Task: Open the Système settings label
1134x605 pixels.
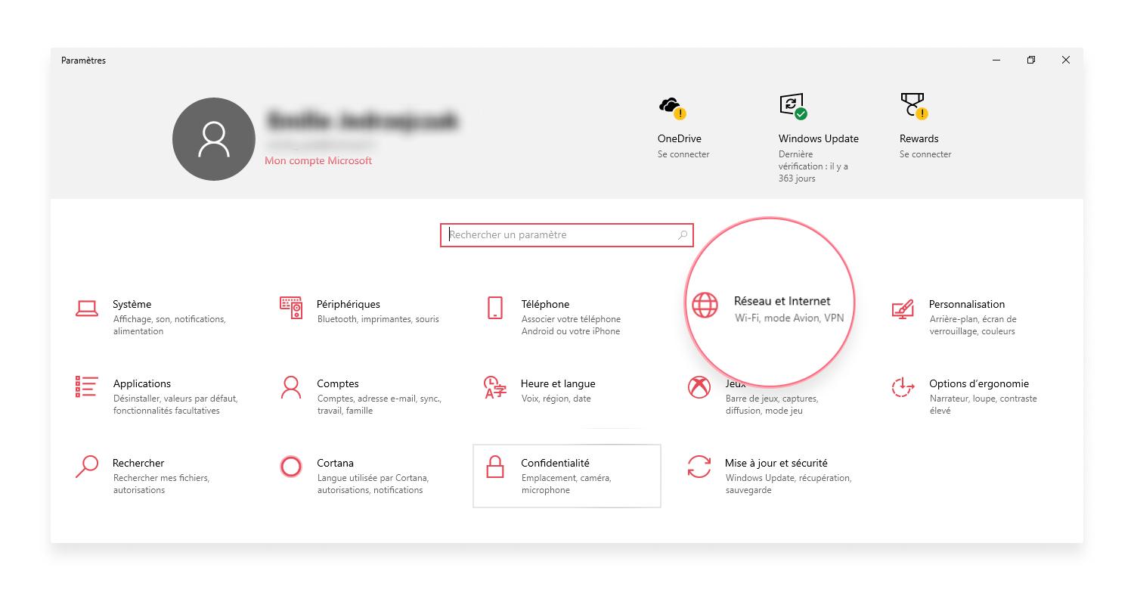Action: pyautogui.click(x=132, y=304)
